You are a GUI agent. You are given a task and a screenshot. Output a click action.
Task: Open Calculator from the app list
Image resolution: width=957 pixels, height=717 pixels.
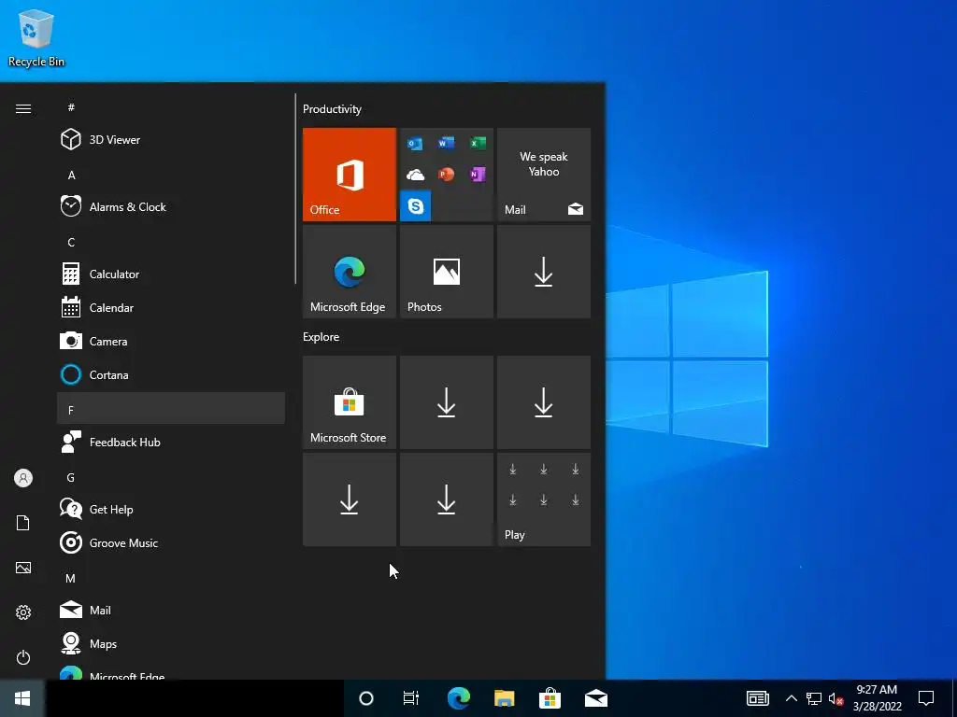tap(171, 274)
